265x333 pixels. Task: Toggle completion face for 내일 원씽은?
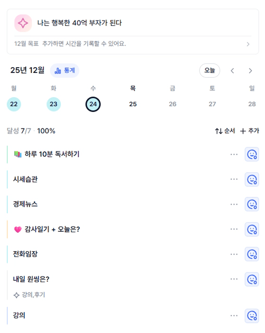tap(252, 279)
